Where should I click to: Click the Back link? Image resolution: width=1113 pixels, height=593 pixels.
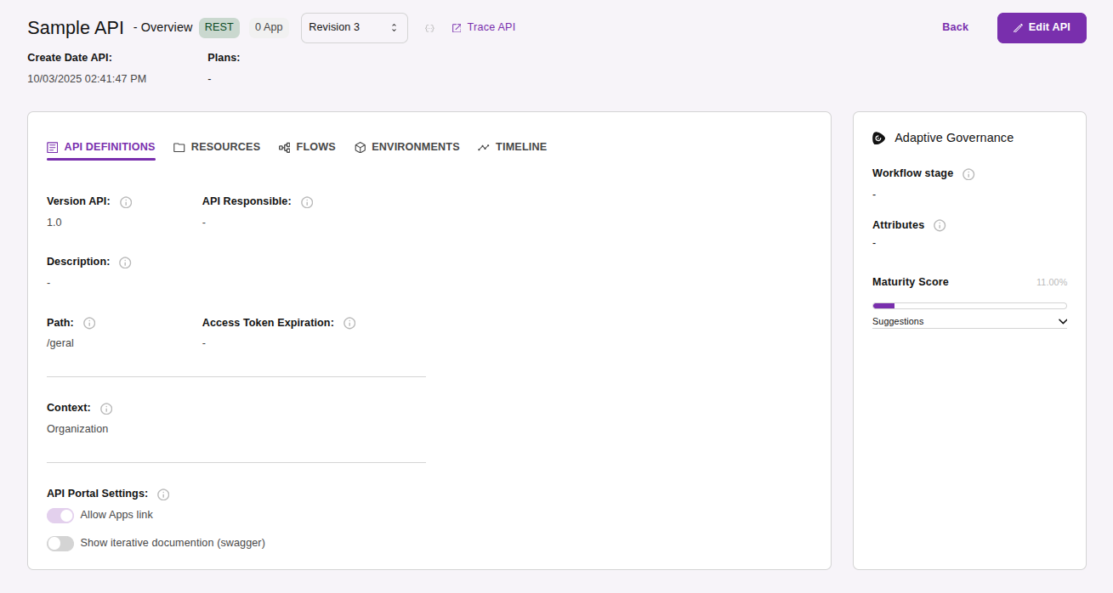(x=954, y=26)
